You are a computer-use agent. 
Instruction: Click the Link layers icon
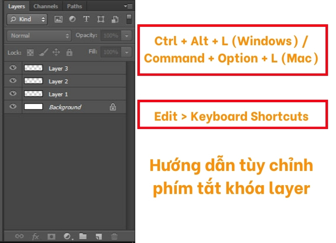tap(19, 236)
